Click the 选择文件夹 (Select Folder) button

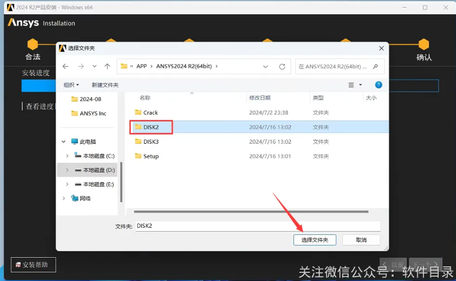pos(315,240)
